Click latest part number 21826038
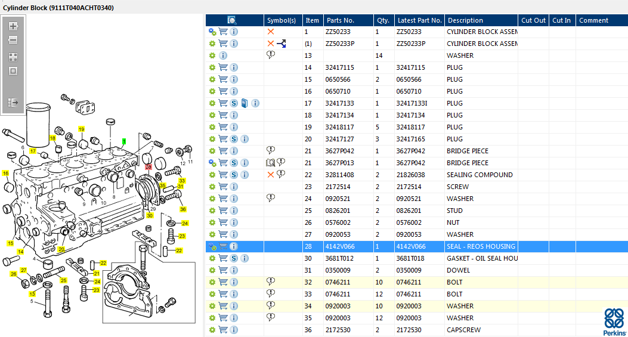This screenshot has width=628, height=337. (411, 175)
